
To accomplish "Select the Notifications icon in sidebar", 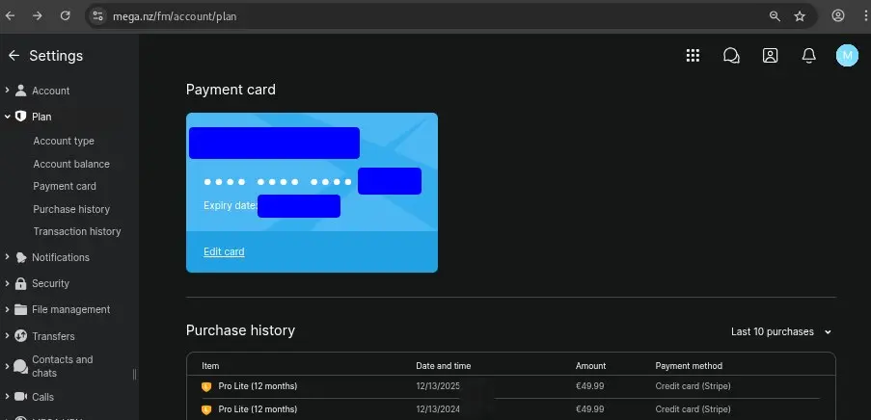I will click(20, 257).
